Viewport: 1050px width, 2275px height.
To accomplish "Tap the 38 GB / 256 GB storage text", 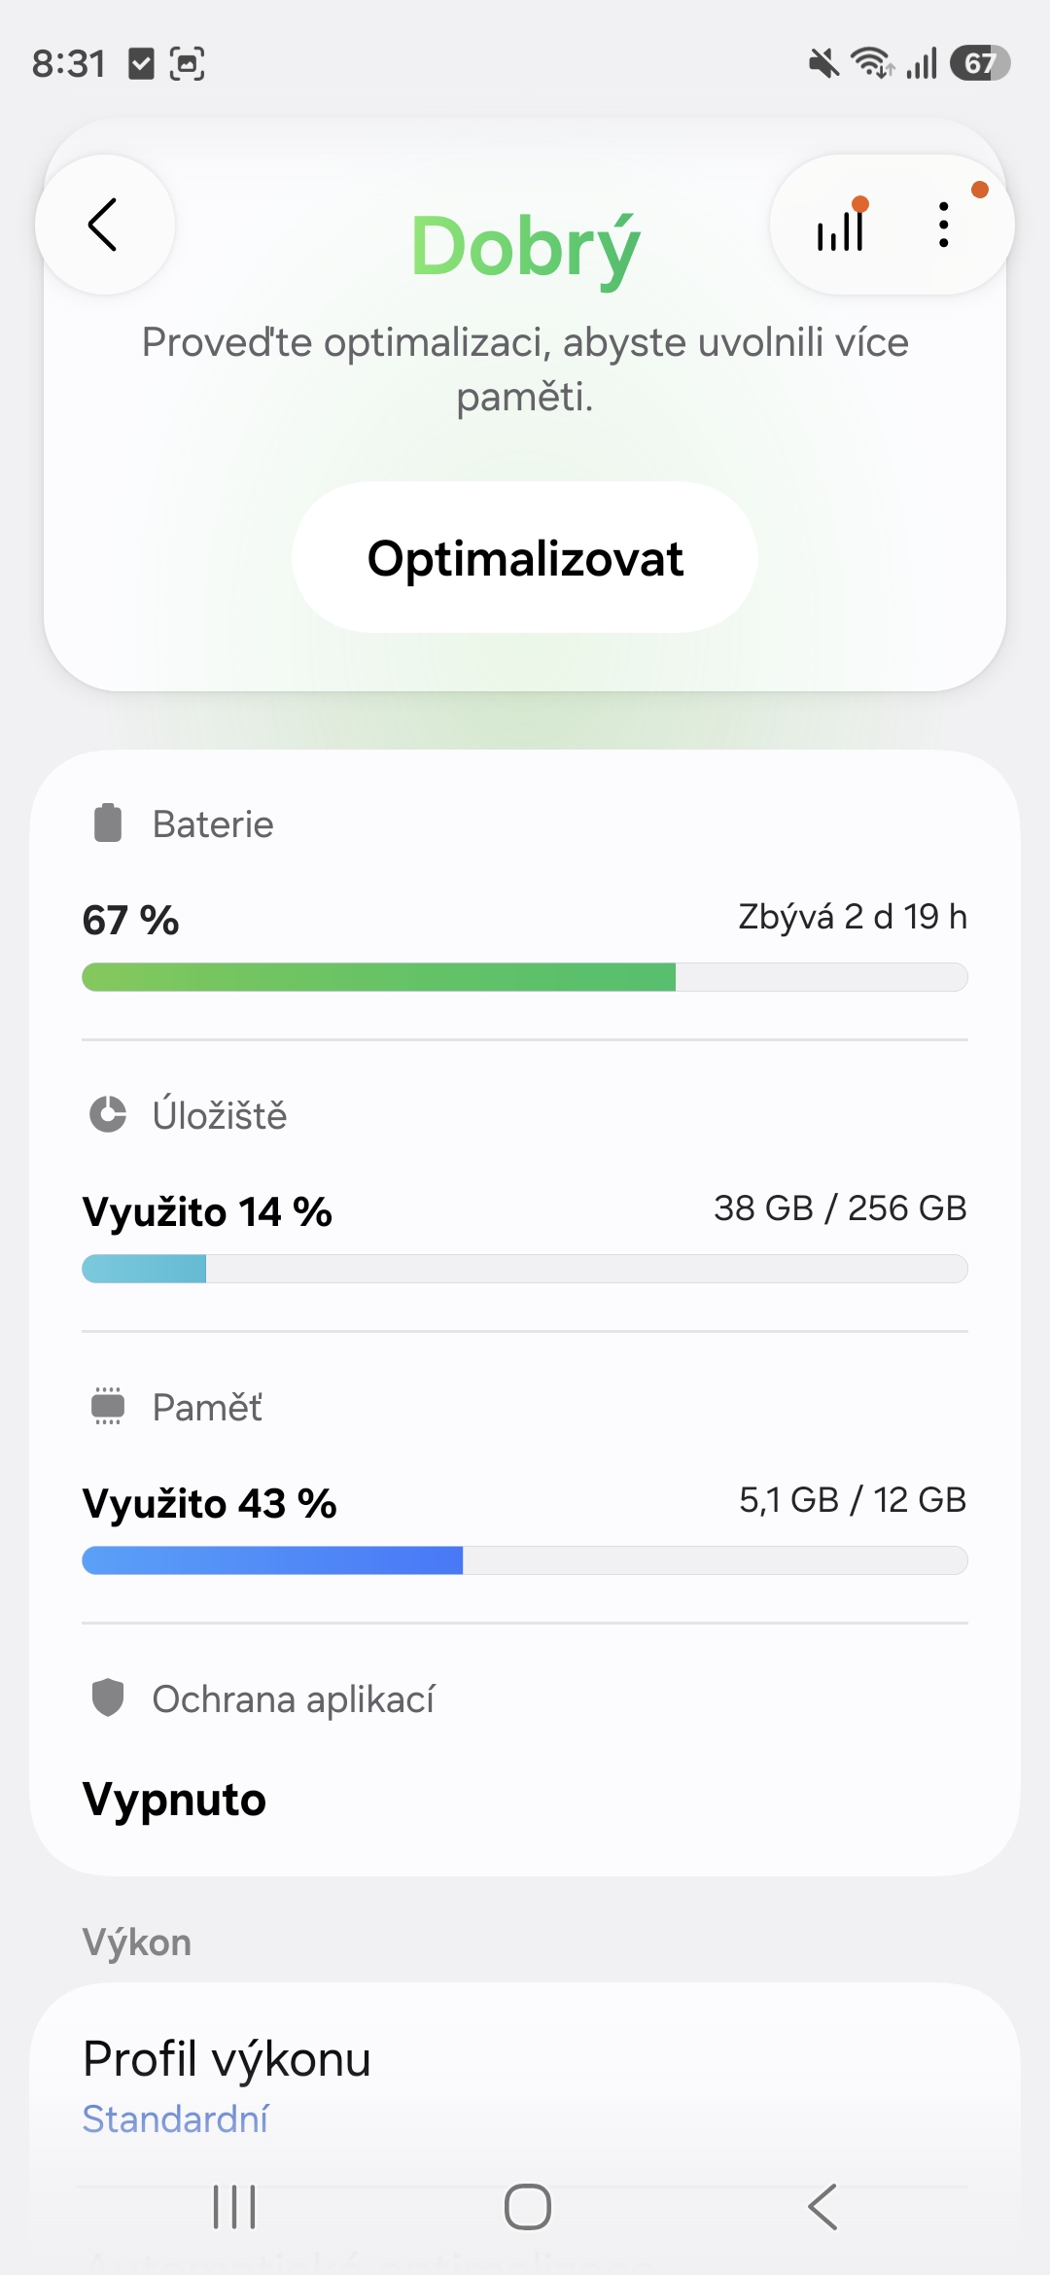I will pos(841,1208).
